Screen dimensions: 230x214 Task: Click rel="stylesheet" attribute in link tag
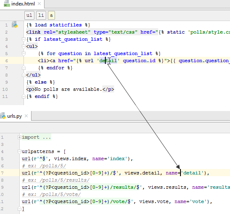coord(67,32)
